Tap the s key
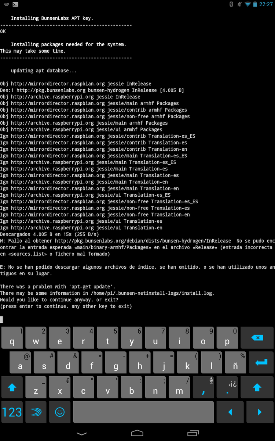 coord(44,362)
